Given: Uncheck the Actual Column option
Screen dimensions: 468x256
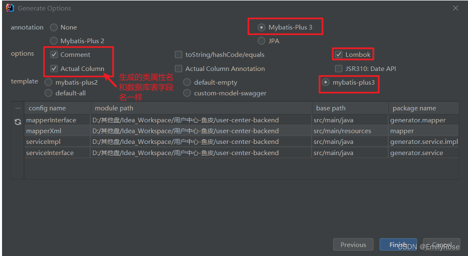Looking at the screenshot, I should point(54,68).
